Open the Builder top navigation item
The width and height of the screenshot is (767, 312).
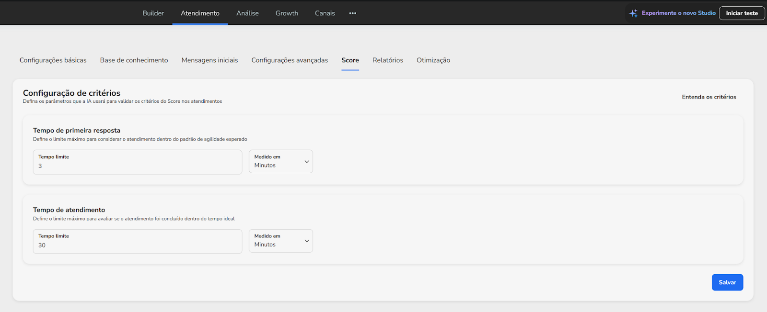[x=153, y=13]
